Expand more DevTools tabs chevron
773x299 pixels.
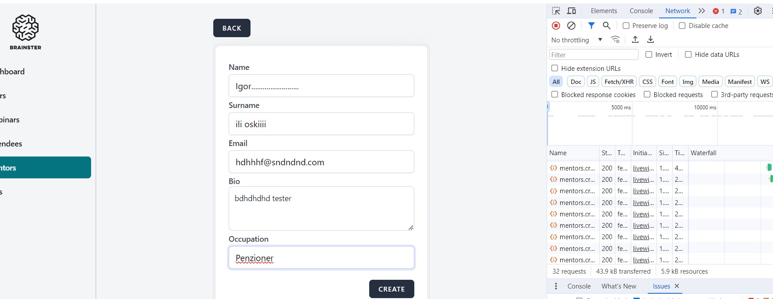(x=702, y=11)
